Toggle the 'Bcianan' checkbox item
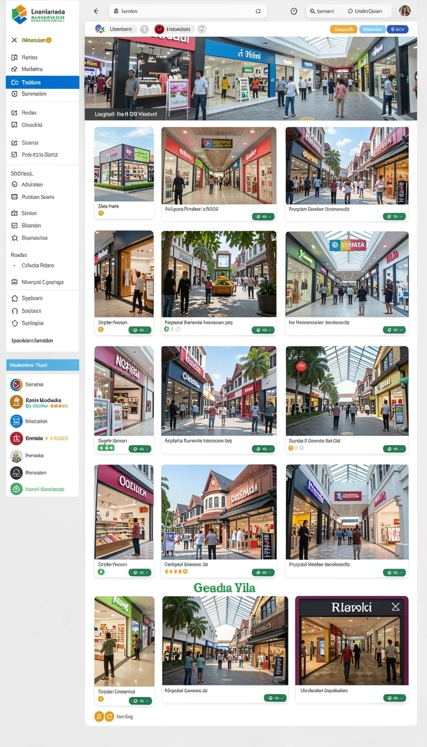The width and height of the screenshot is (427, 747). pyautogui.click(x=14, y=225)
